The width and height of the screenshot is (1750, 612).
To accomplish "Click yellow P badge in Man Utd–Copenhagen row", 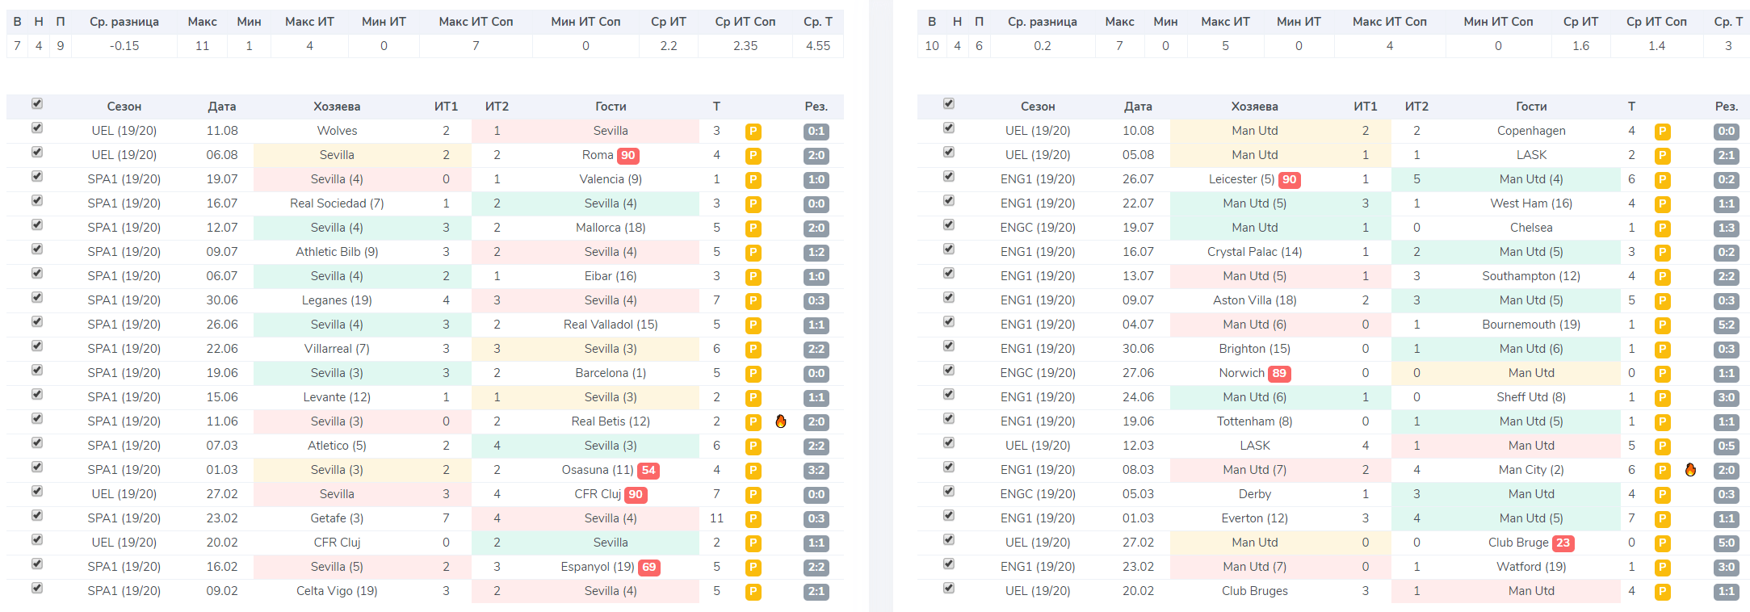I will [1662, 132].
